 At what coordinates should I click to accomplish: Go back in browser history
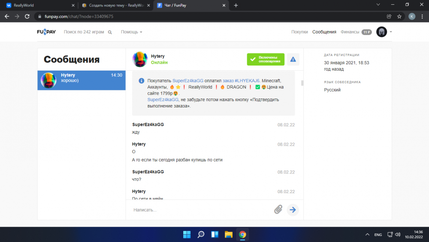(7, 16)
